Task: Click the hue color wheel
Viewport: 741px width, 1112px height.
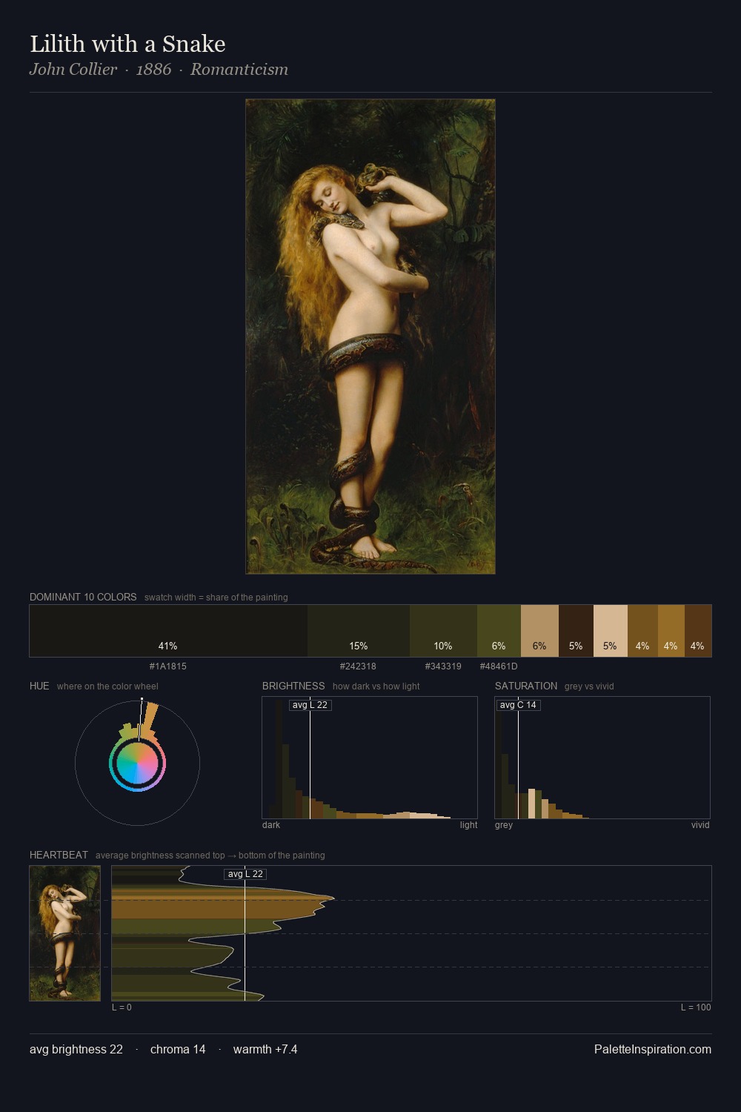Action: click(137, 763)
